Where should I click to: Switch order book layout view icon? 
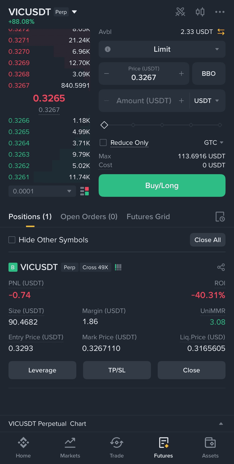[84, 191]
